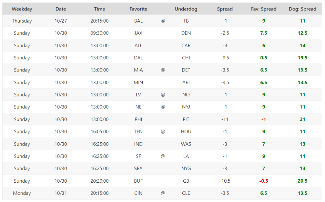Click the Weekday column header

[x=22, y=9]
